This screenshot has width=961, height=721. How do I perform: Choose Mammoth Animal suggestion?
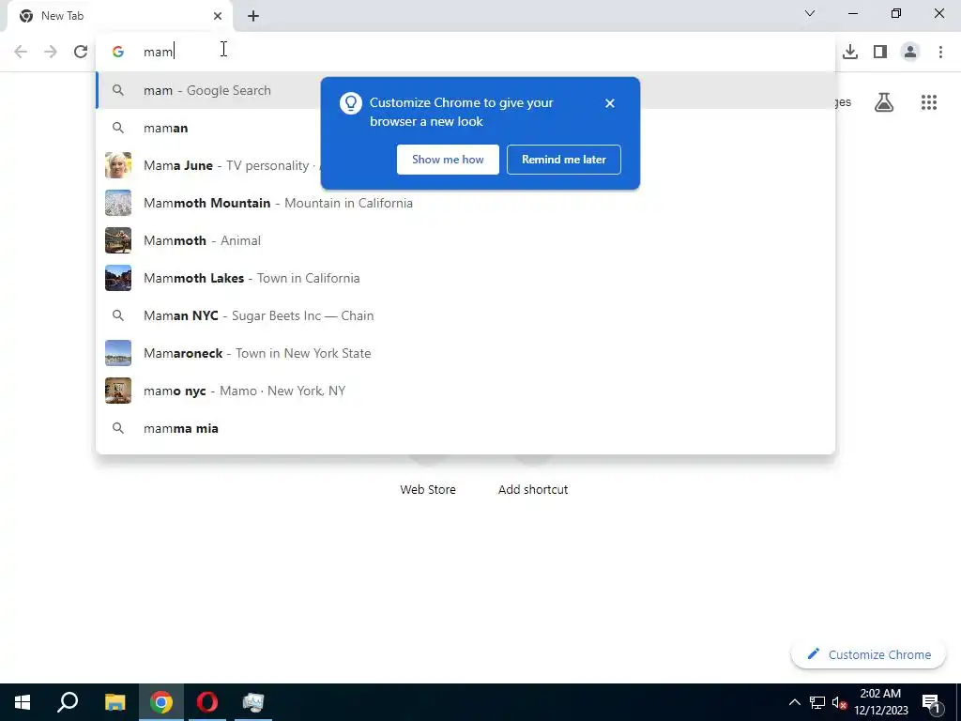point(465,240)
